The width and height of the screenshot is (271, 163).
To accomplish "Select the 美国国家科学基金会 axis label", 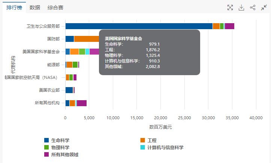I will click(x=41, y=52).
